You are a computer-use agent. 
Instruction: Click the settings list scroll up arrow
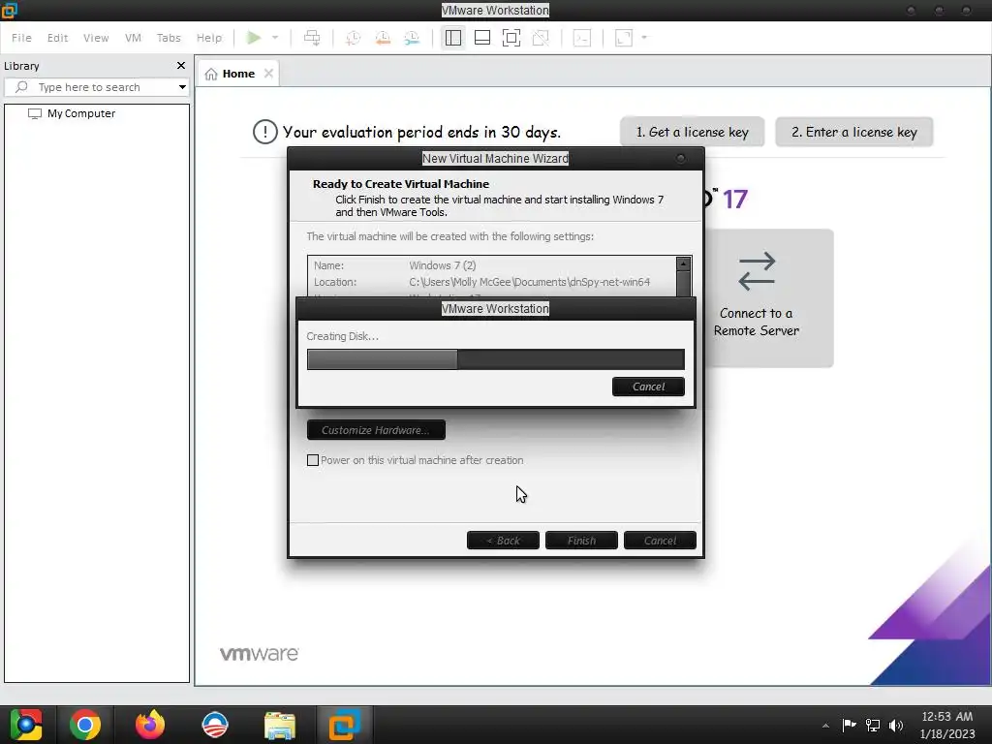683,263
